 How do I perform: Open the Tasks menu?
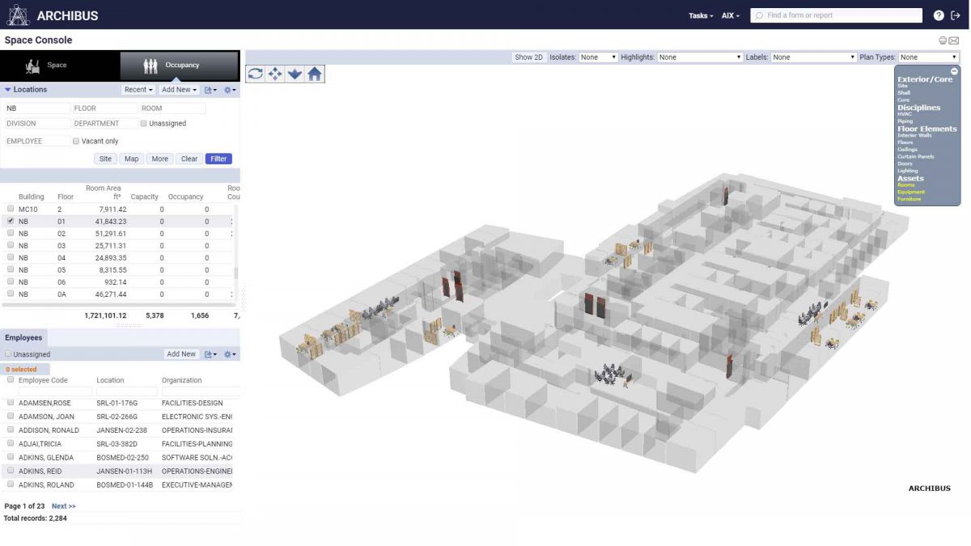[701, 15]
